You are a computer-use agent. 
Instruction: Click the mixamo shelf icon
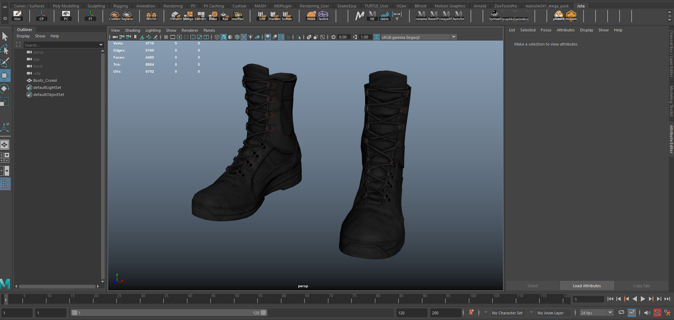pos(571,16)
